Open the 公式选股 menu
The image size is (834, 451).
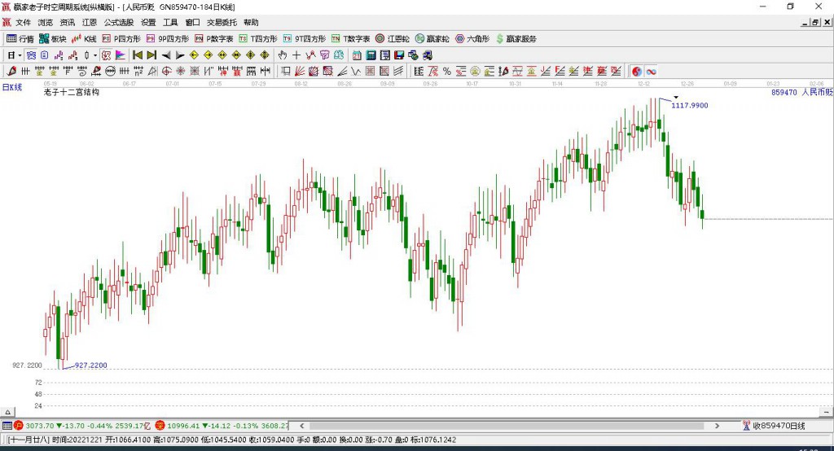[x=119, y=22]
